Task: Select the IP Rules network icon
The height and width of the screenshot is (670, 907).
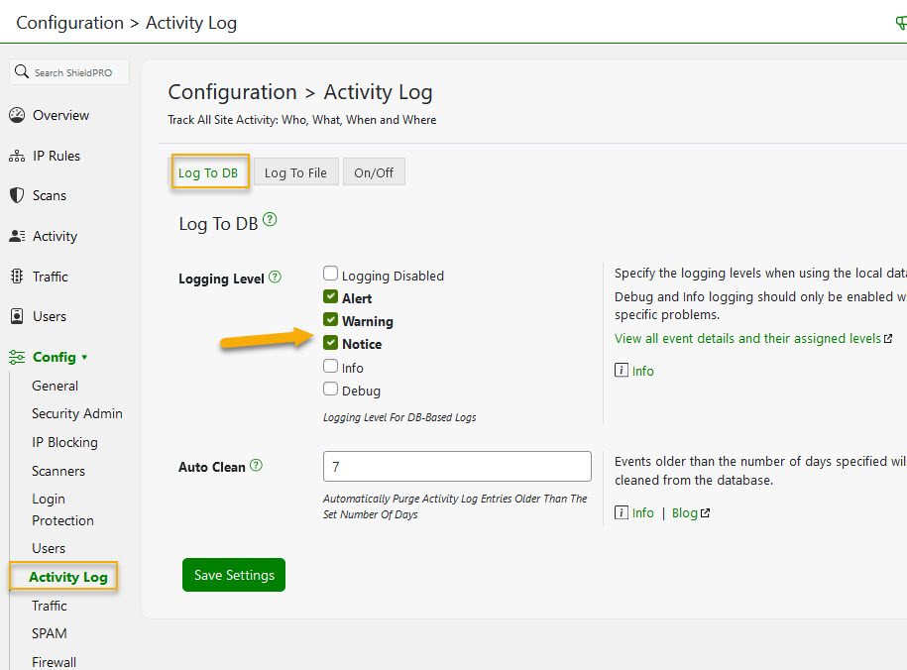Action: (17, 156)
